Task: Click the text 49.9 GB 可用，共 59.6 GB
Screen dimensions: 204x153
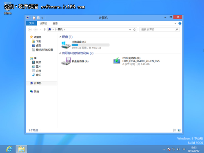Action: (x=86, y=48)
